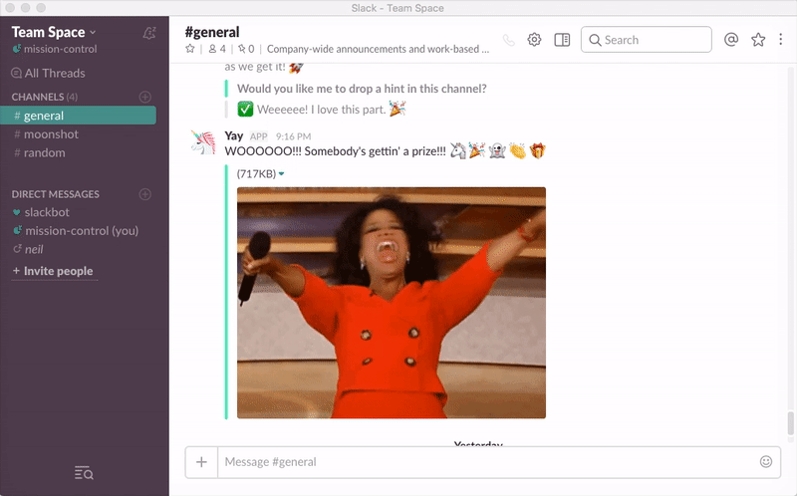797x496 pixels.
Task: Start a new direct message with plus icon
Action: pos(144,194)
